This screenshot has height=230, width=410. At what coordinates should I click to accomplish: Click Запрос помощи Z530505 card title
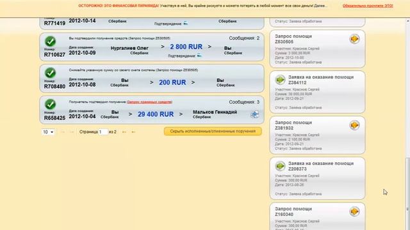pos(293,39)
